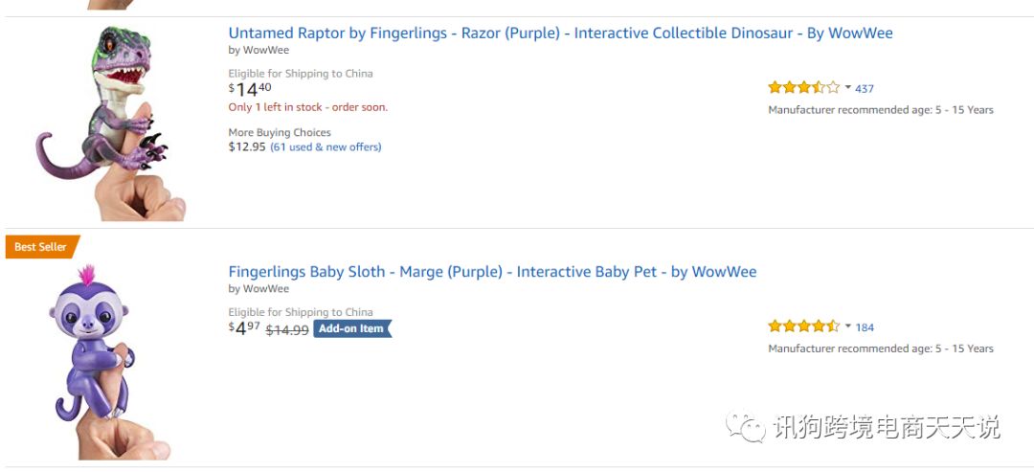Click the crossed-out $14.99 list price
This screenshot has width=1034, height=472.
coord(286,330)
